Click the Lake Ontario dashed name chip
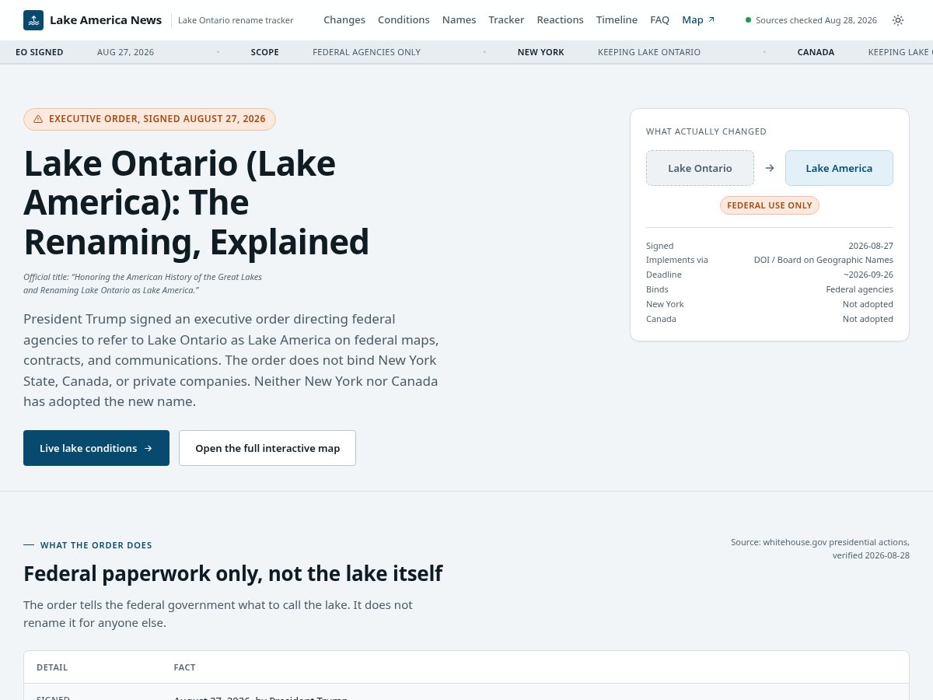 point(700,168)
